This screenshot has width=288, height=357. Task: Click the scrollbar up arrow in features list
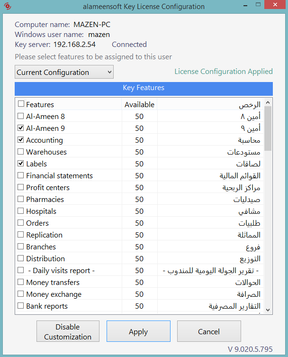coord(268,102)
